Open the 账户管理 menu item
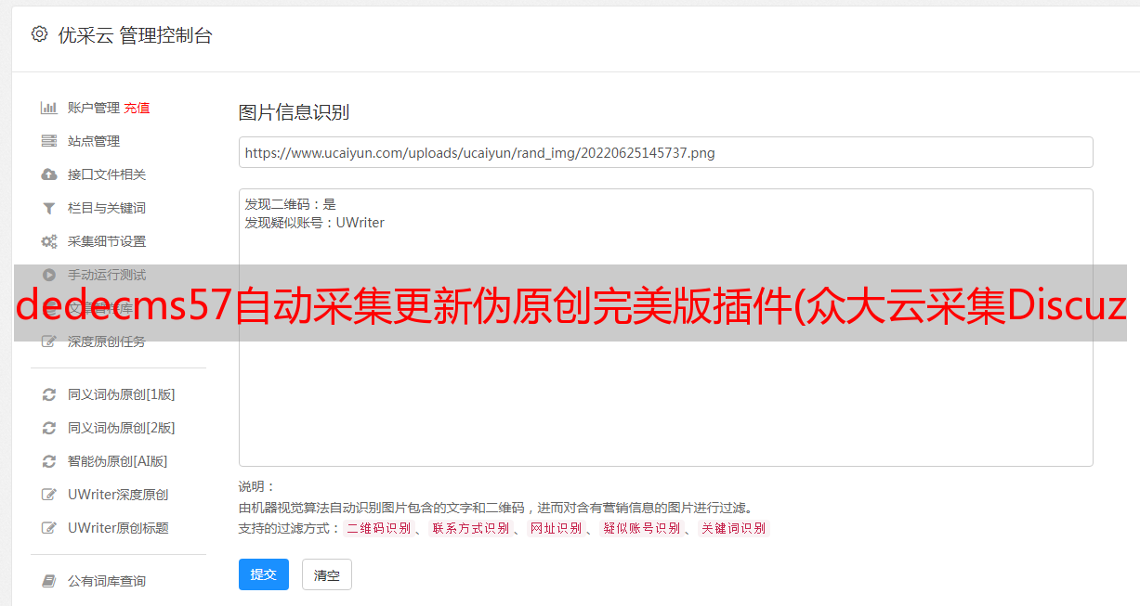The height and width of the screenshot is (606, 1140). [x=94, y=108]
